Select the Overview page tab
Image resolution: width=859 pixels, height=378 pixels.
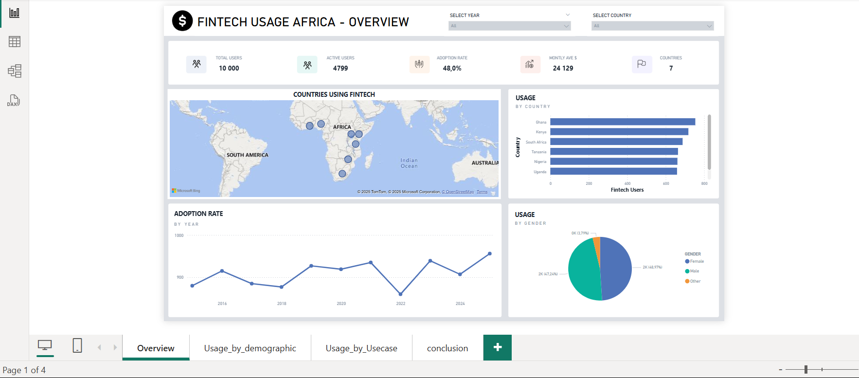coord(156,348)
